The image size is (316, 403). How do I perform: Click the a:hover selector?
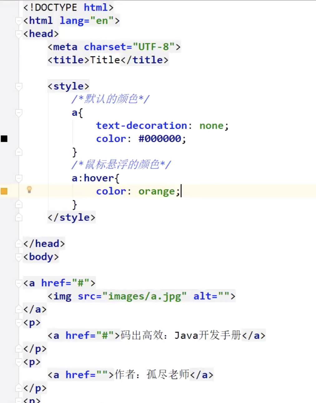(93, 178)
